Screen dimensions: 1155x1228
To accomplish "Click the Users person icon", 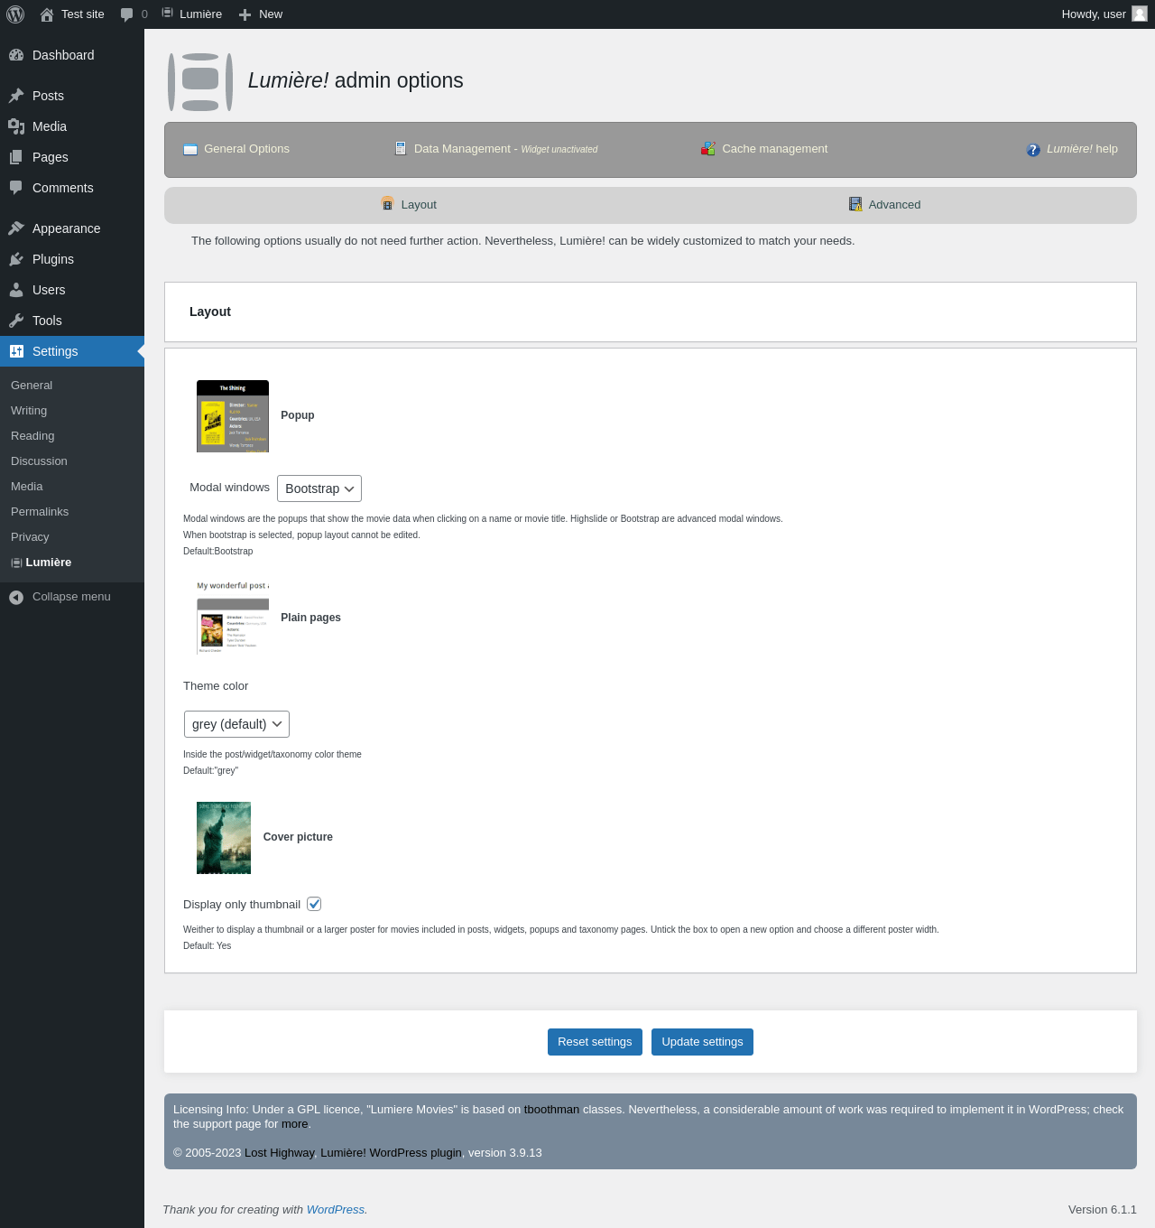I will click(x=16, y=290).
